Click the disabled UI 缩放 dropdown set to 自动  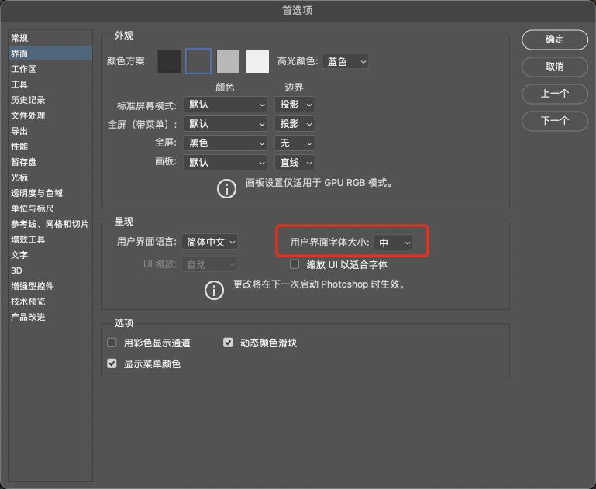click(x=210, y=264)
